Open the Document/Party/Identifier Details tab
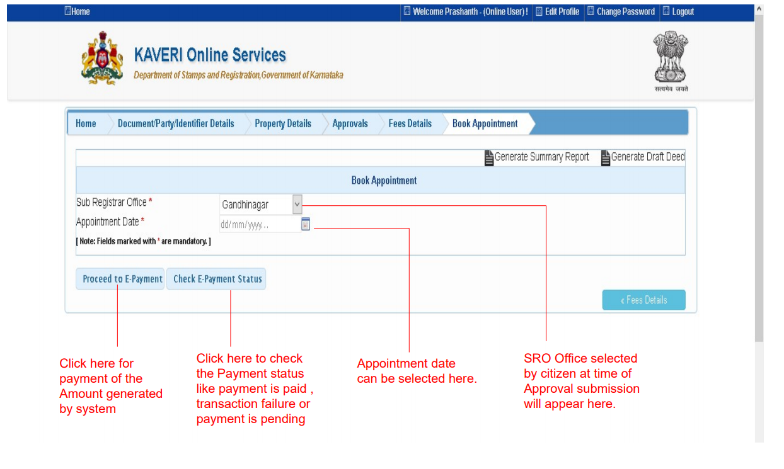The image size is (784, 469). point(176,123)
